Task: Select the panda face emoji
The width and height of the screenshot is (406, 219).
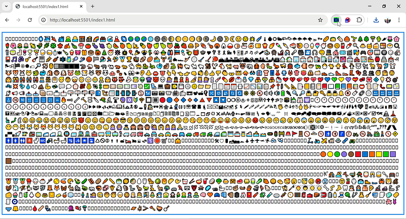Action: [x=106, y=73]
